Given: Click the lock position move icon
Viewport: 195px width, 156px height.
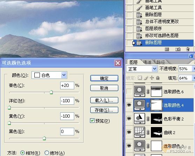Looking at the screenshot, I should 152,78.
